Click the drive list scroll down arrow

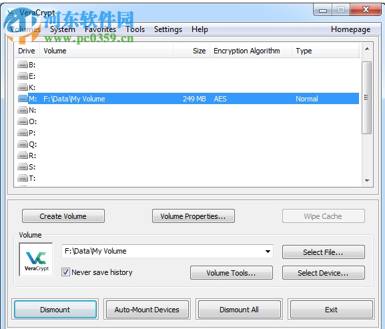367,180
